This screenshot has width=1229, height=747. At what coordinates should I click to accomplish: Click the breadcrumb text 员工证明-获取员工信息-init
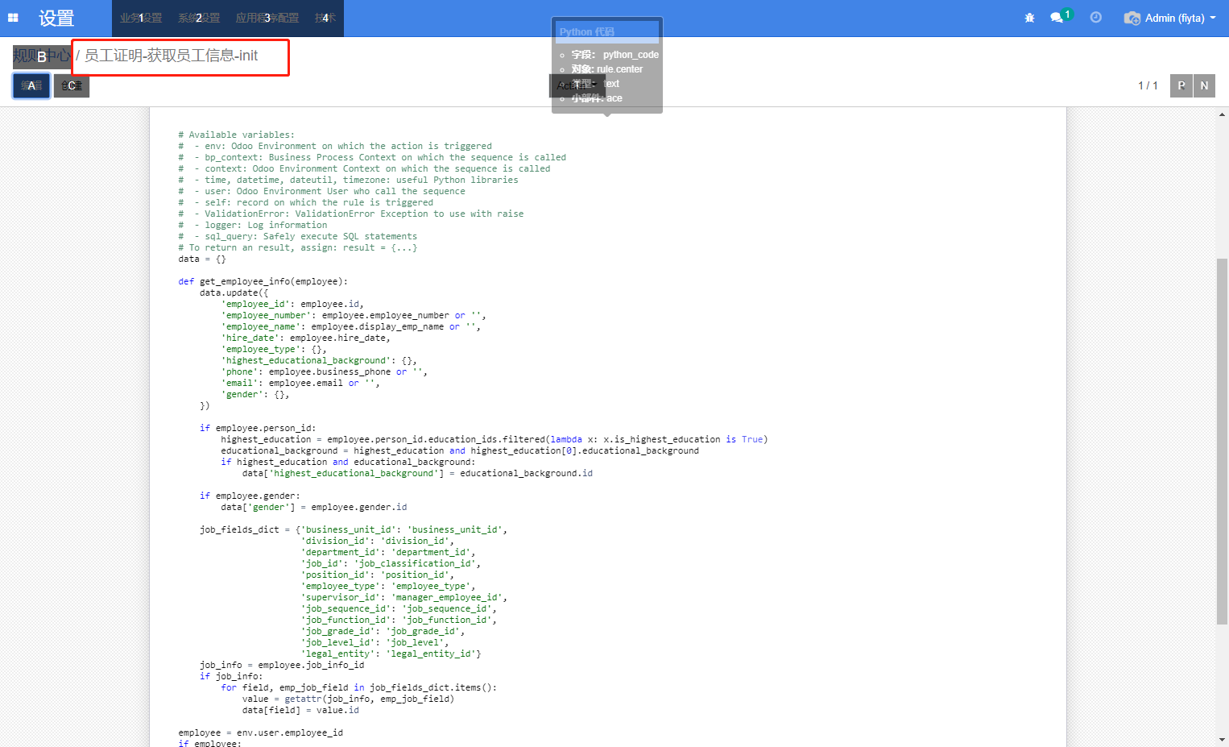172,56
